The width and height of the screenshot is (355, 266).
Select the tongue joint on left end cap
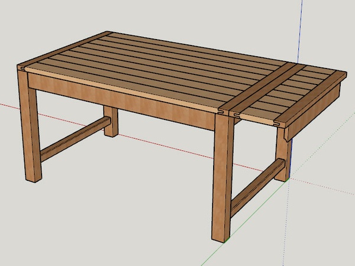pos(22,70)
